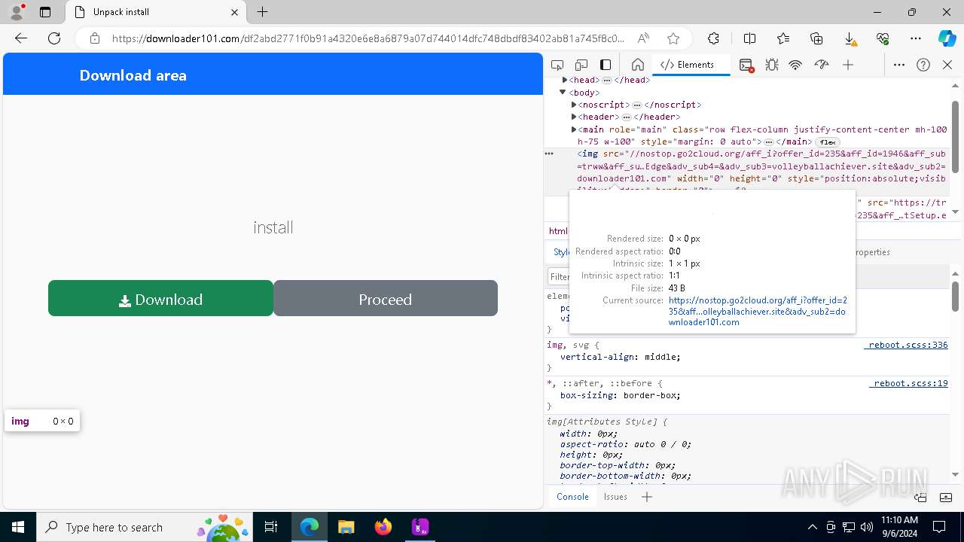Viewport: 964px width, 542px height.
Task: Select the inspect element picker tool
Action: (557, 65)
